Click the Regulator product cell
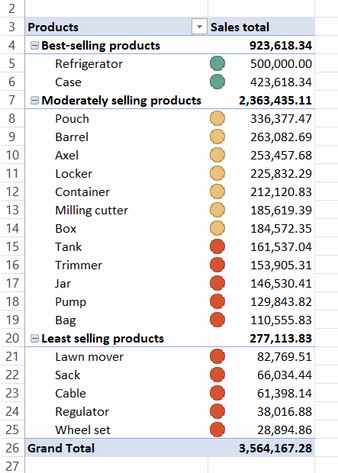The width and height of the screenshot is (338, 473). click(x=116, y=411)
